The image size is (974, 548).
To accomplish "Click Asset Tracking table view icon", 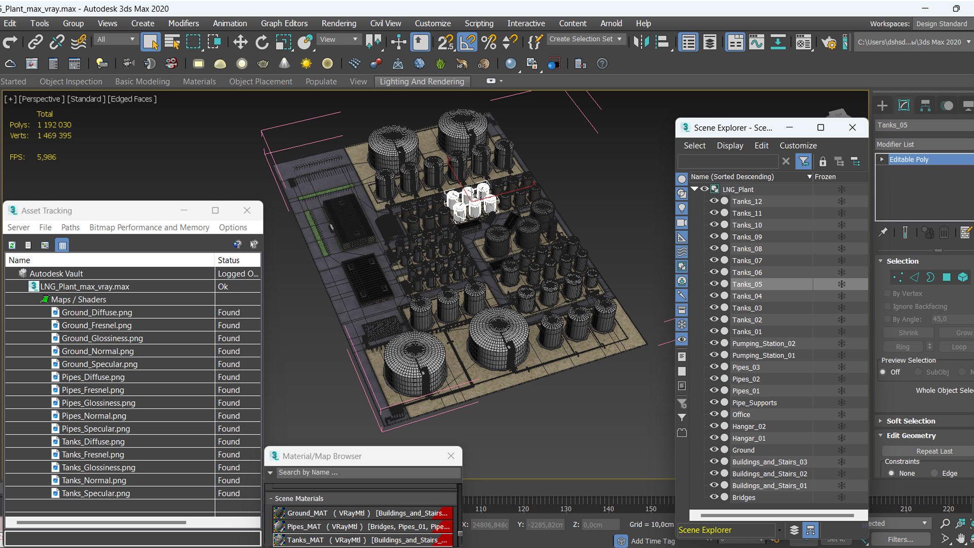I will tap(62, 245).
